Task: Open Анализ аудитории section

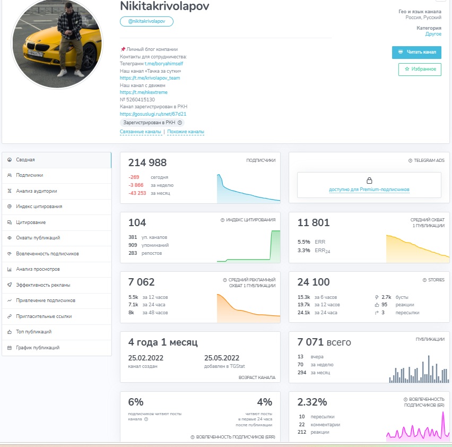Action: pyautogui.click(x=36, y=191)
